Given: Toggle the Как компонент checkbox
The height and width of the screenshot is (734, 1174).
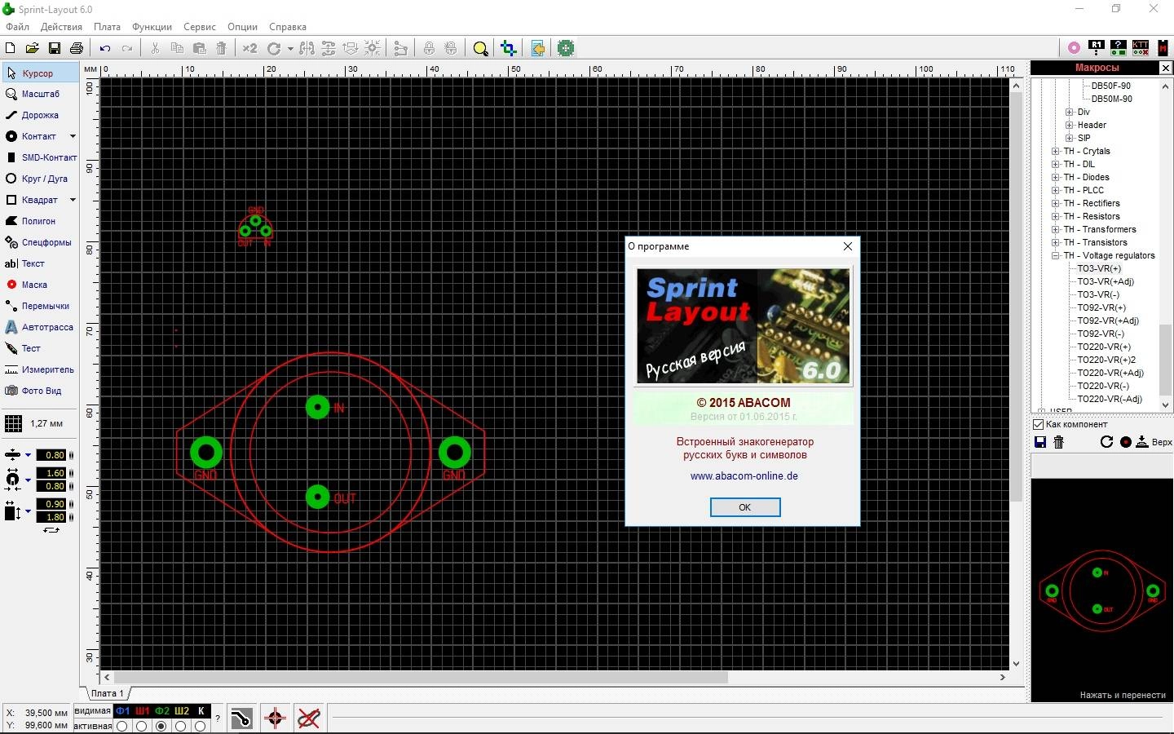Looking at the screenshot, I should [1039, 424].
